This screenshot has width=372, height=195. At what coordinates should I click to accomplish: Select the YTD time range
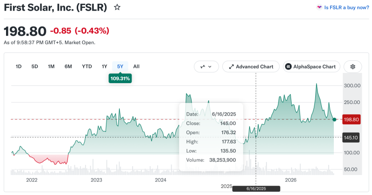point(87,66)
